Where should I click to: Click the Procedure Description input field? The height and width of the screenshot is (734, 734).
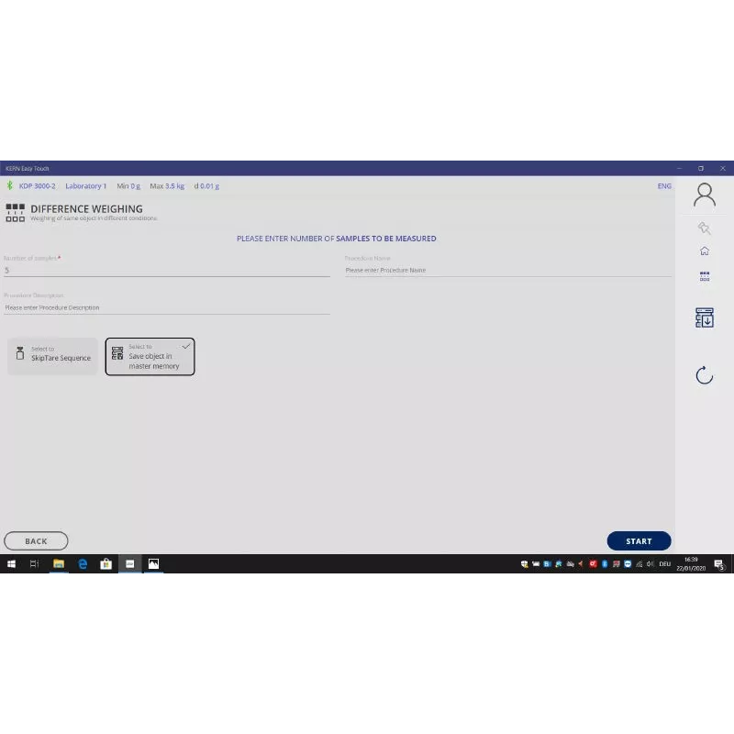[x=165, y=308]
